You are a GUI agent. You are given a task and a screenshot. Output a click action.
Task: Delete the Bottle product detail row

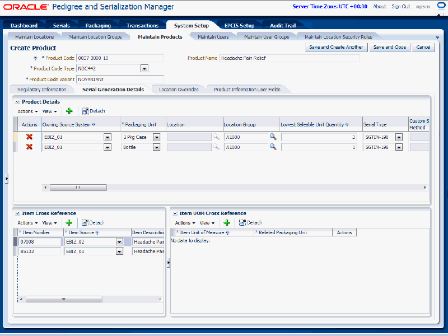pos(29,147)
